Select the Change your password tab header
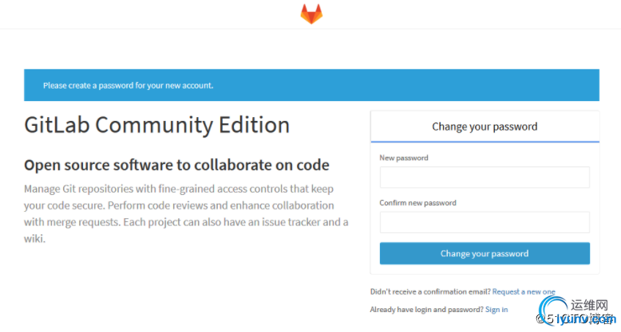This screenshot has height=332, width=621. click(x=485, y=127)
